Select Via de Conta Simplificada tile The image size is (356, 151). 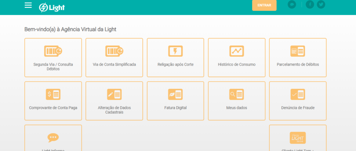pyautogui.click(x=114, y=58)
